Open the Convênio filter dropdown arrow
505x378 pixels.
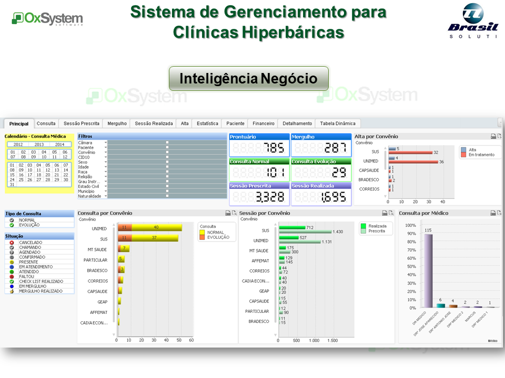[x=106, y=152]
